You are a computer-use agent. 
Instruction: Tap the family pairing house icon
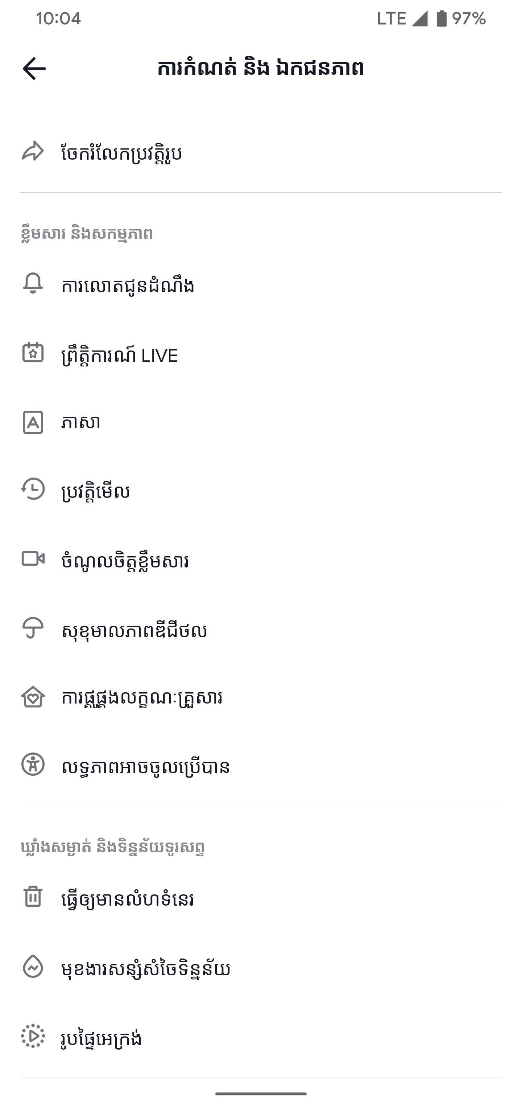33,697
